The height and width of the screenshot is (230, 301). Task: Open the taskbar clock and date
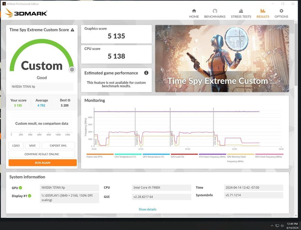(x=292, y=226)
